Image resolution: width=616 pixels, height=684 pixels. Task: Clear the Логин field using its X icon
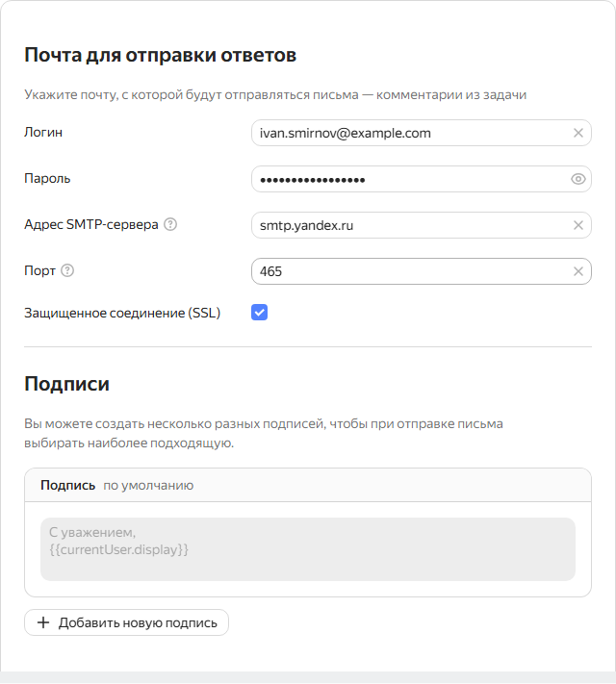pyautogui.click(x=578, y=133)
